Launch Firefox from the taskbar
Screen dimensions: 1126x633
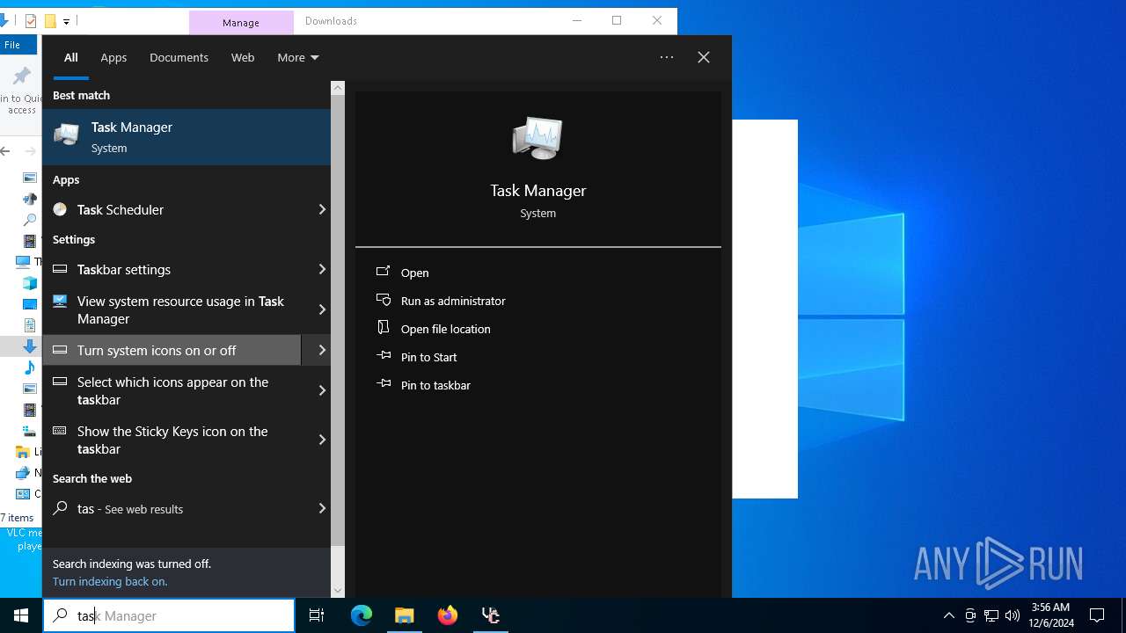[448, 615]
